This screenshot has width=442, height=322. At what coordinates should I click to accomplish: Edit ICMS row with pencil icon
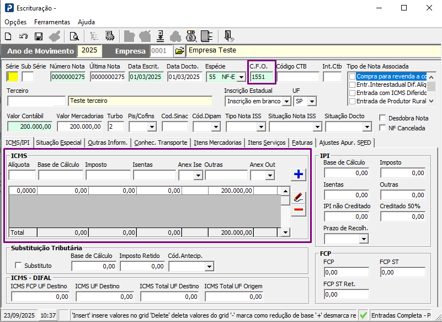(x=299, y=197)
